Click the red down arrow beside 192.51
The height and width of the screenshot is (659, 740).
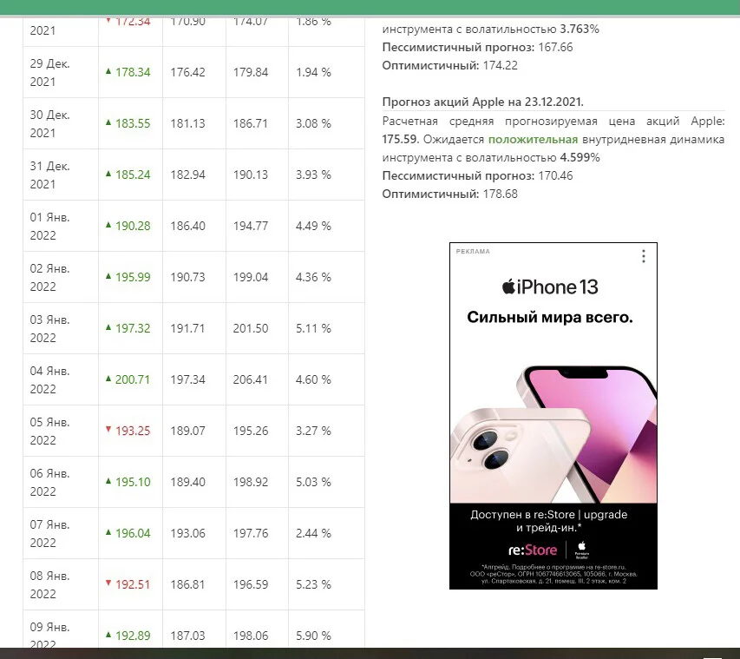click(108, 583)
